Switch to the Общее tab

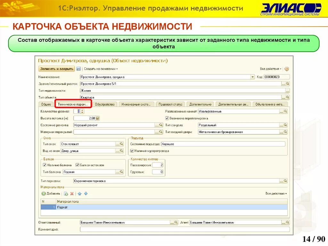coord(46,104)
